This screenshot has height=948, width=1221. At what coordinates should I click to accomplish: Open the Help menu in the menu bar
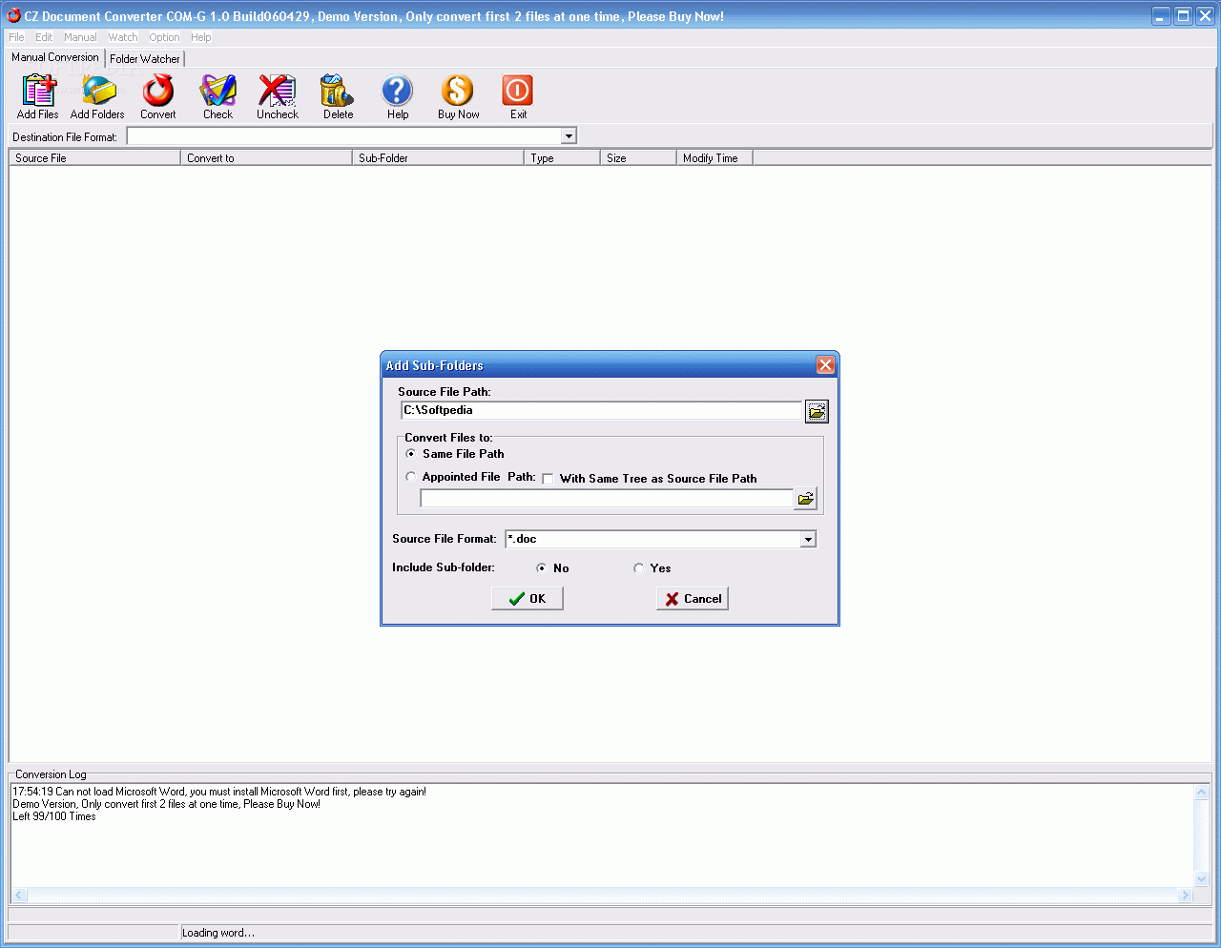[x=200, y=37]
